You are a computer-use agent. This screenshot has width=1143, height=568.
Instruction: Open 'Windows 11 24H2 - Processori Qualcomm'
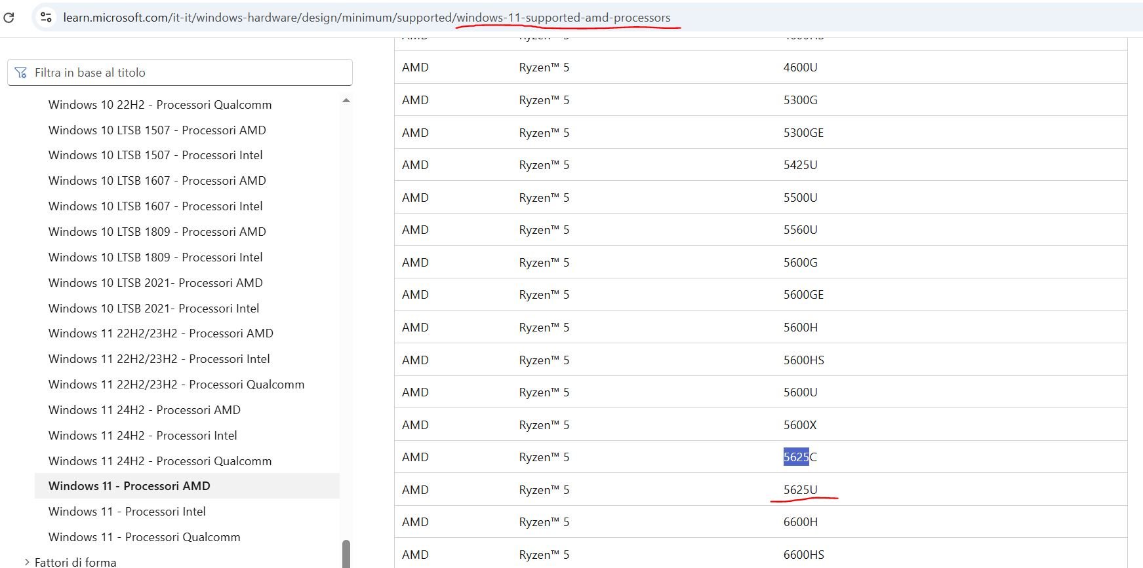pyautogui.click(x=160, y=461)
